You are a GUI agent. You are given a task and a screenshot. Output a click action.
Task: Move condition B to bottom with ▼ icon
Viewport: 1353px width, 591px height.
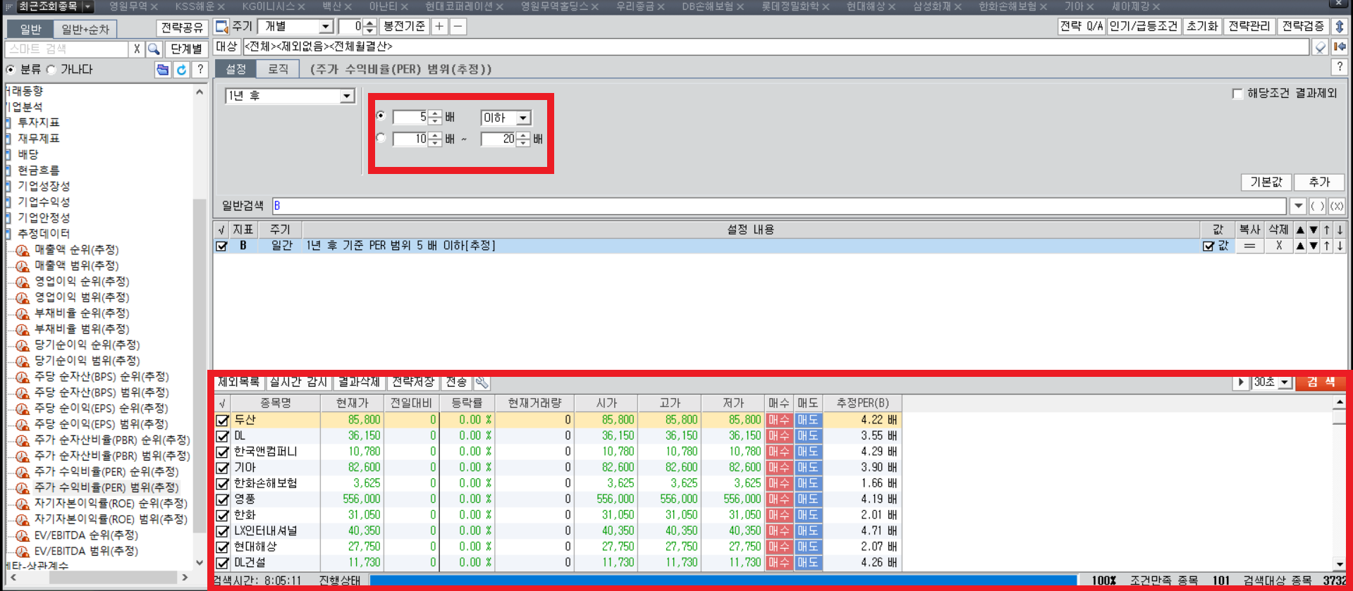(x=1314, y=246)
